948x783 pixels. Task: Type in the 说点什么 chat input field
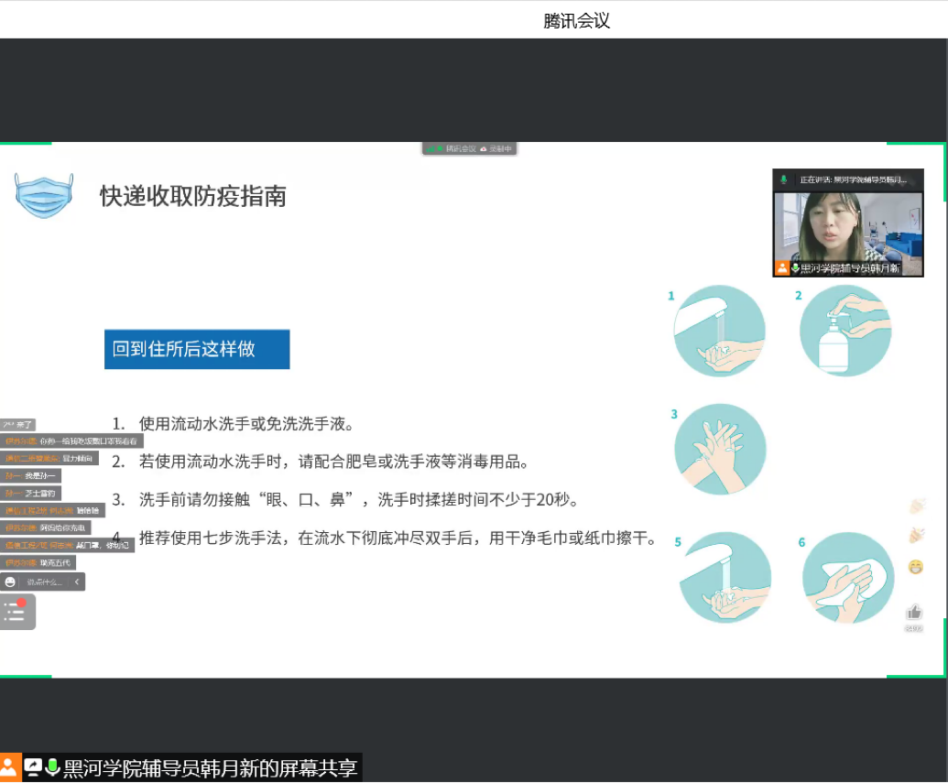(x=44, y=582)
